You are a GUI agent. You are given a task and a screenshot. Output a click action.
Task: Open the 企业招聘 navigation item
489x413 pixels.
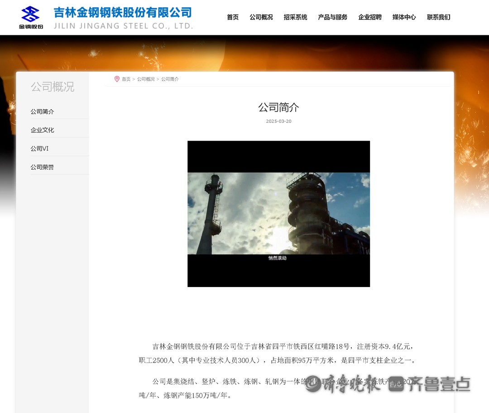370,17
